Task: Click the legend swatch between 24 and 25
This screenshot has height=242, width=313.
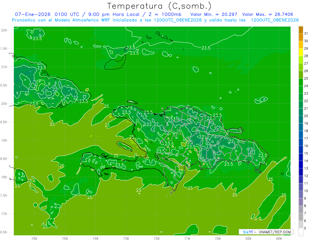Action: coord(301,82)
